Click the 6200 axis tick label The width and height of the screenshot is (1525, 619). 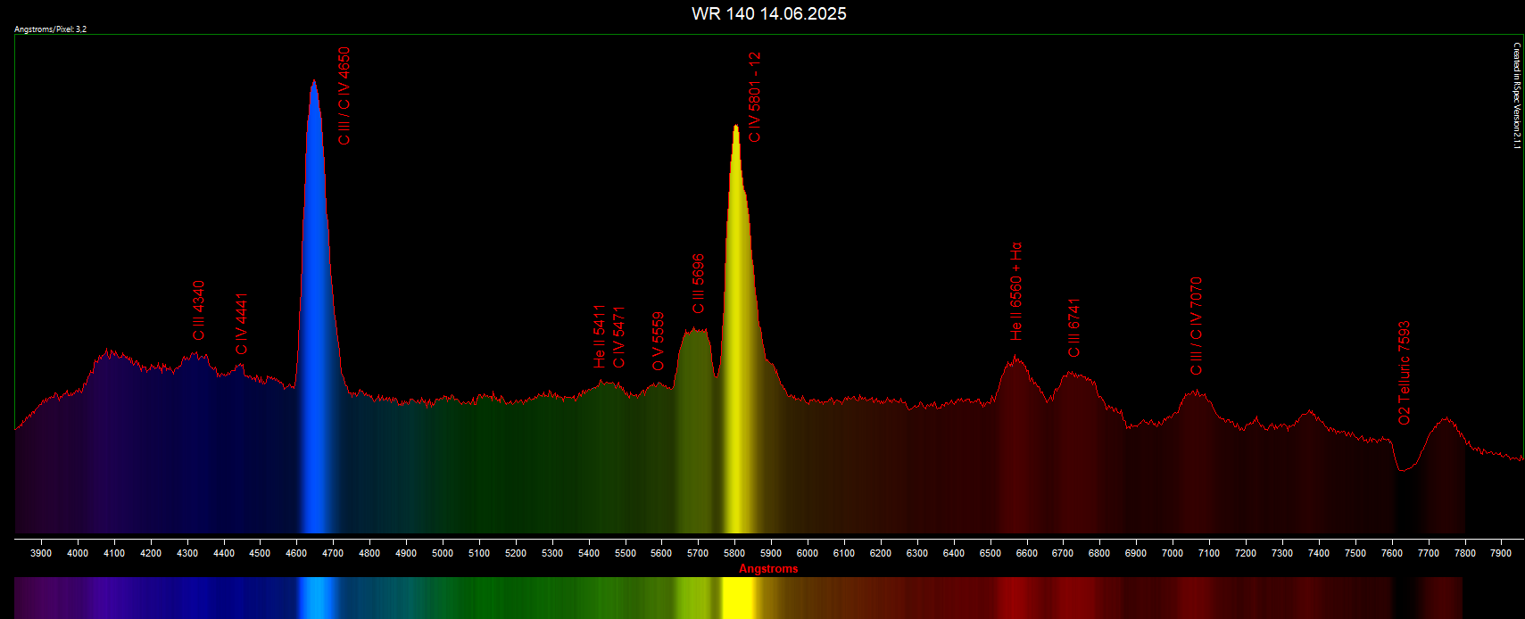pos(881,553)
